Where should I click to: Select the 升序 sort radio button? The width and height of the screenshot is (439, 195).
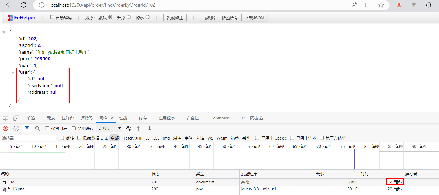129,17
